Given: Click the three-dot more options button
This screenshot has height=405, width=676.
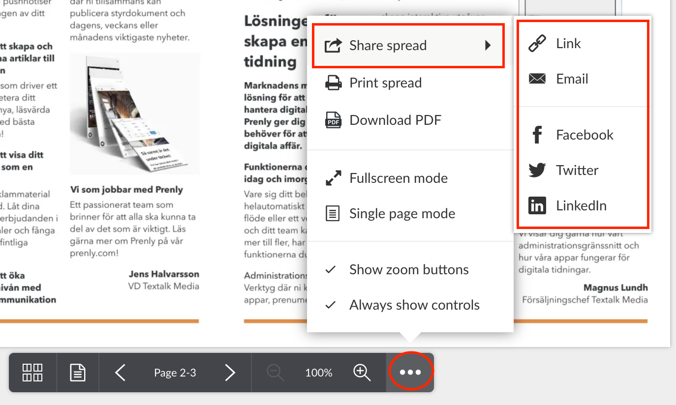Looking at the screenshot, I should tap(410, 373).
